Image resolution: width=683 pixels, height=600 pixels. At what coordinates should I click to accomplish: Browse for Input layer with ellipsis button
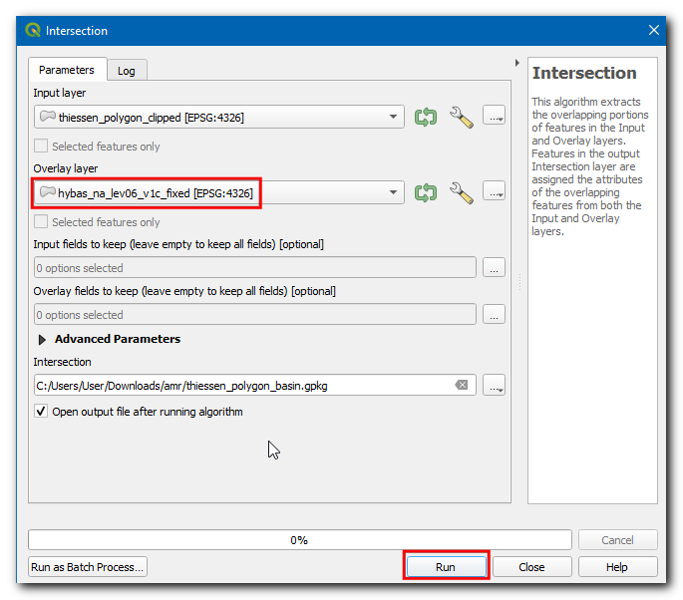[x=494, y=117]
